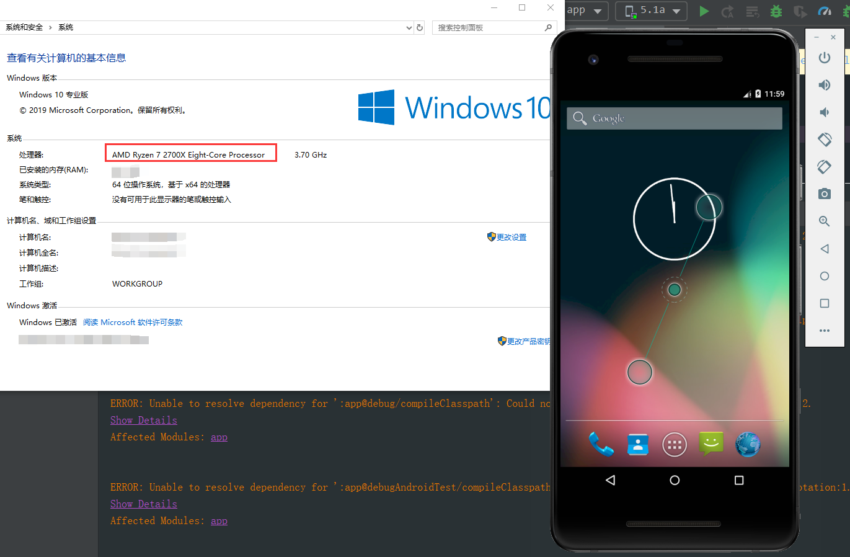The height and width of the screenshot is (557, 850).
Task: Launch the Browser app from the dock
Action: (x=747, y=444)
